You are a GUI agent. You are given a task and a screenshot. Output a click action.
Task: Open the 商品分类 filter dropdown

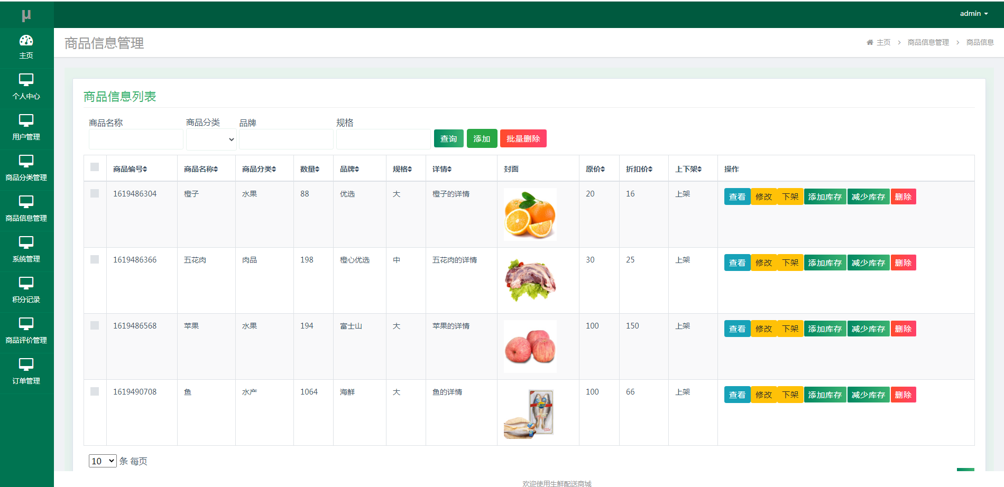(211, 139)
